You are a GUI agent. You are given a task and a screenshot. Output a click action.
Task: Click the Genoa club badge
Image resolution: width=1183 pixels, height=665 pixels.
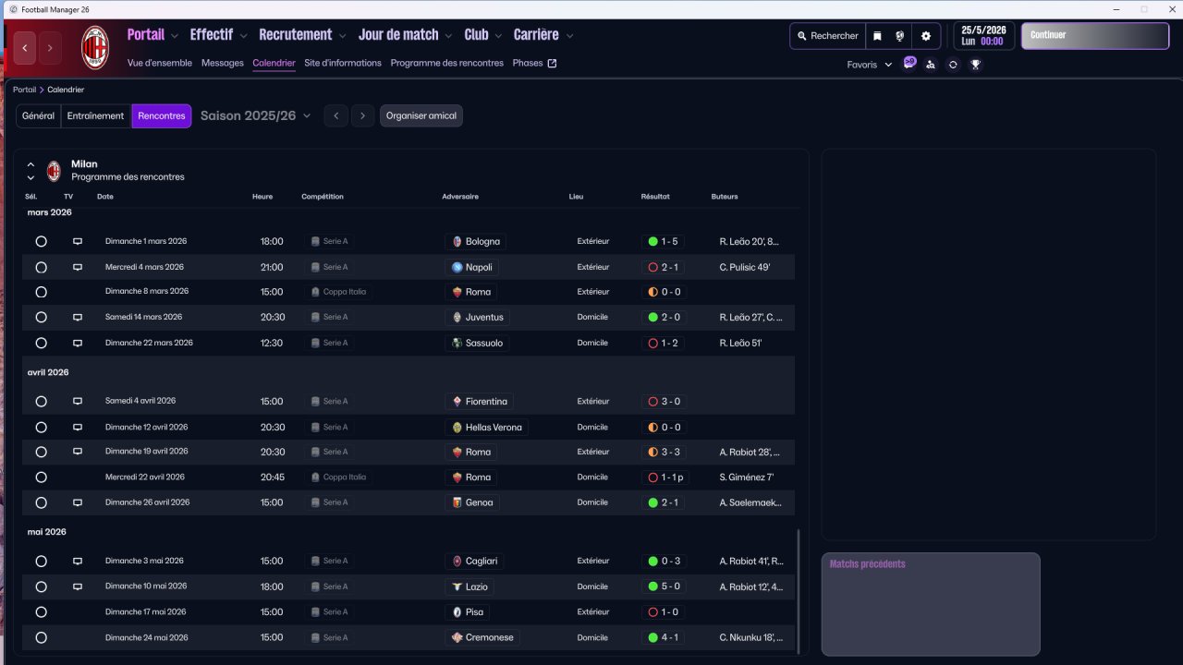pos(457,503)
